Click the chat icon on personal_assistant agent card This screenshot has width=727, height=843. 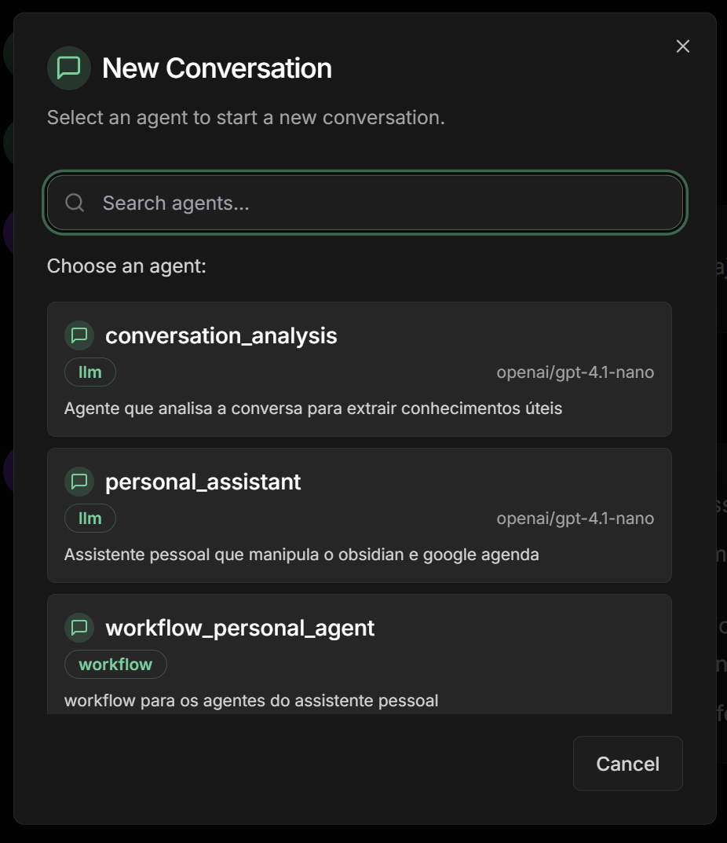coord(79,482)
